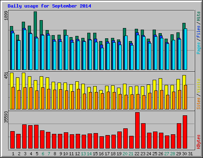Click the red KBytes bar for day 30
203x158 pixels.
(x=185, y=132)
